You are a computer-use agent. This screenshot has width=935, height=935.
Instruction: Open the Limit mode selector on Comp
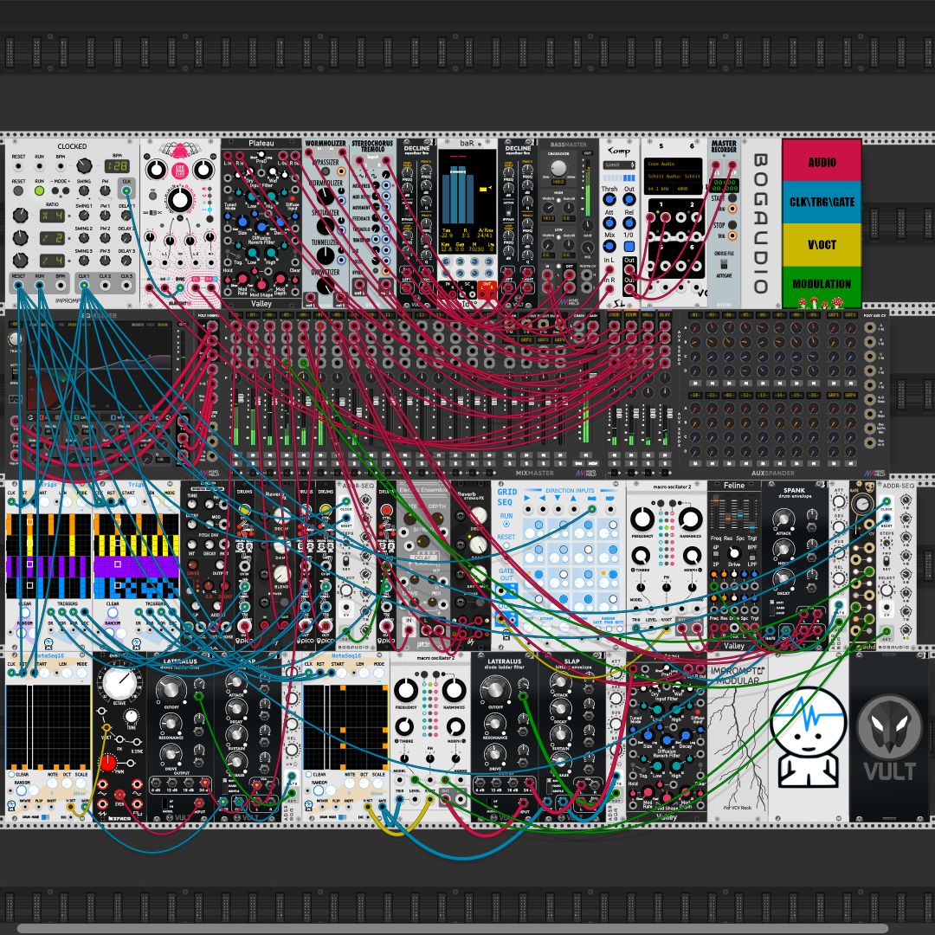pyautogui.click(x=619, y=165)
